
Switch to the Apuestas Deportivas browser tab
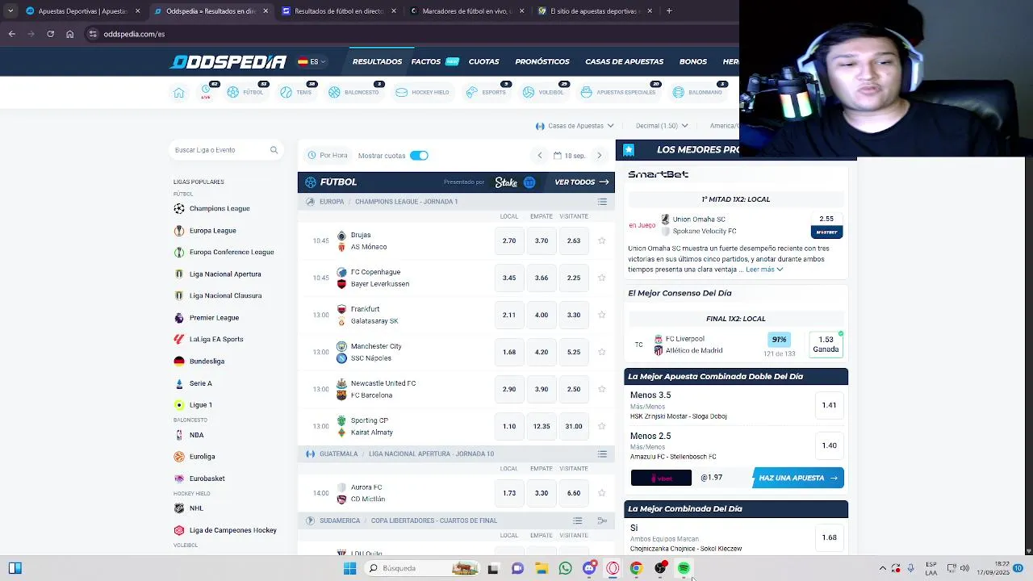(x=82, y=11)
